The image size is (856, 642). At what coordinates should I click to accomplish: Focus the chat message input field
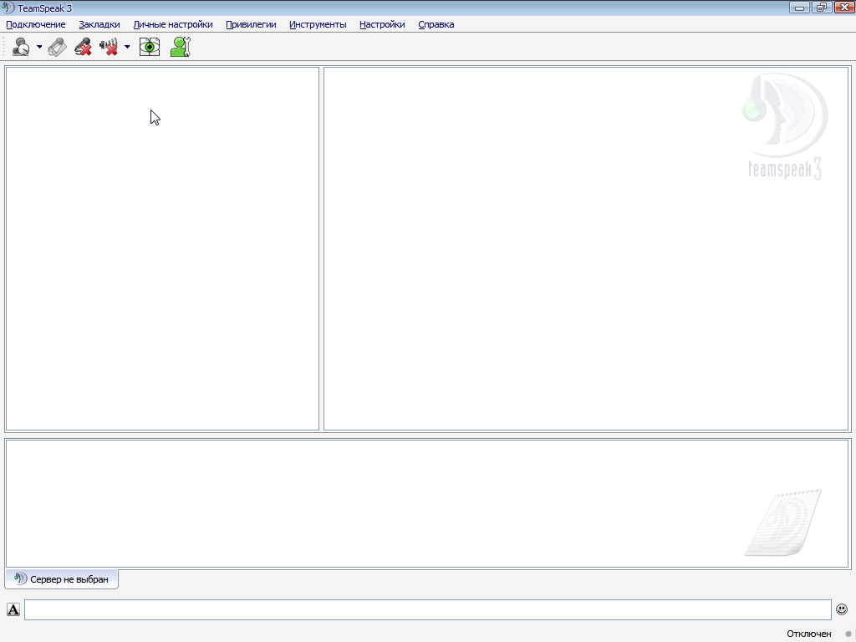[427, 609]
